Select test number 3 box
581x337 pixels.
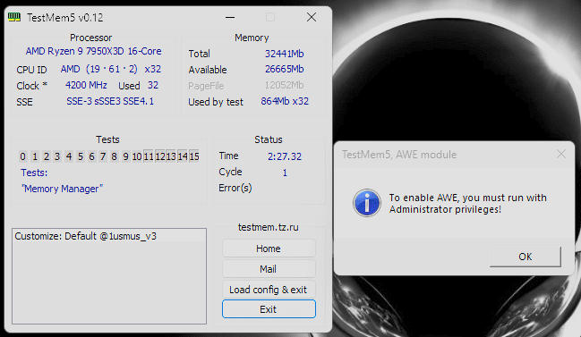pos(57,156)
